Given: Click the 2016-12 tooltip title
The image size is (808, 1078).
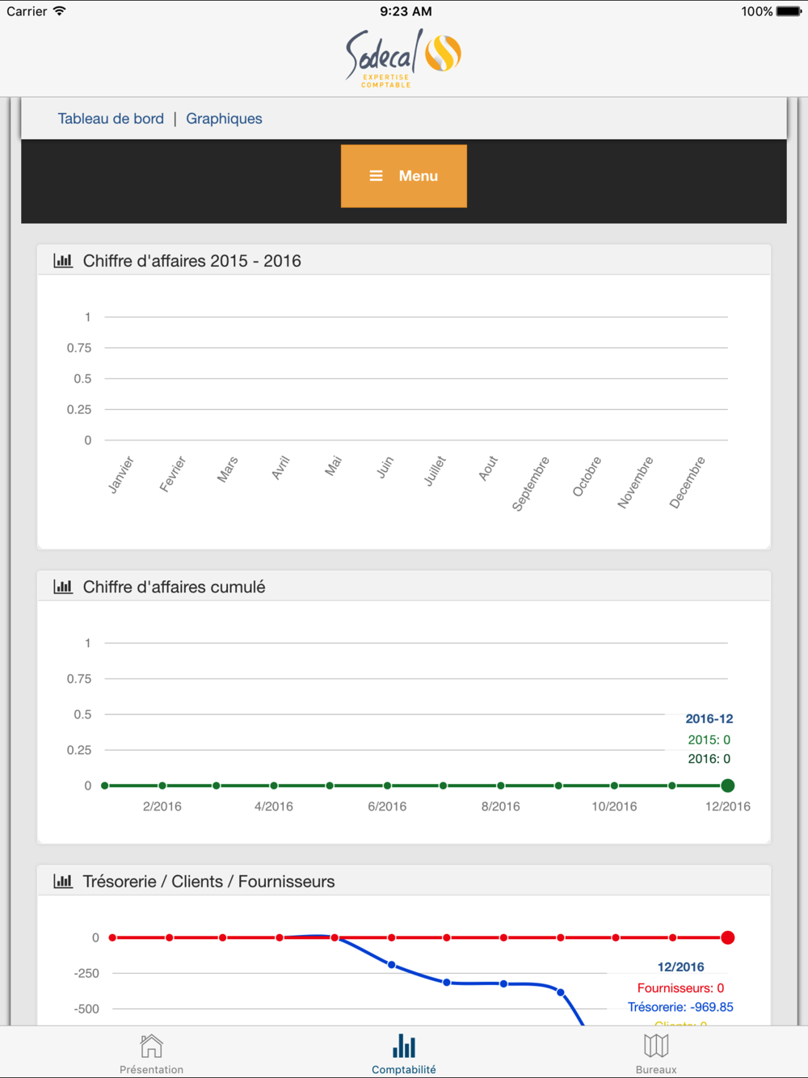Looking at the screenshot, I should coord(709,718).
